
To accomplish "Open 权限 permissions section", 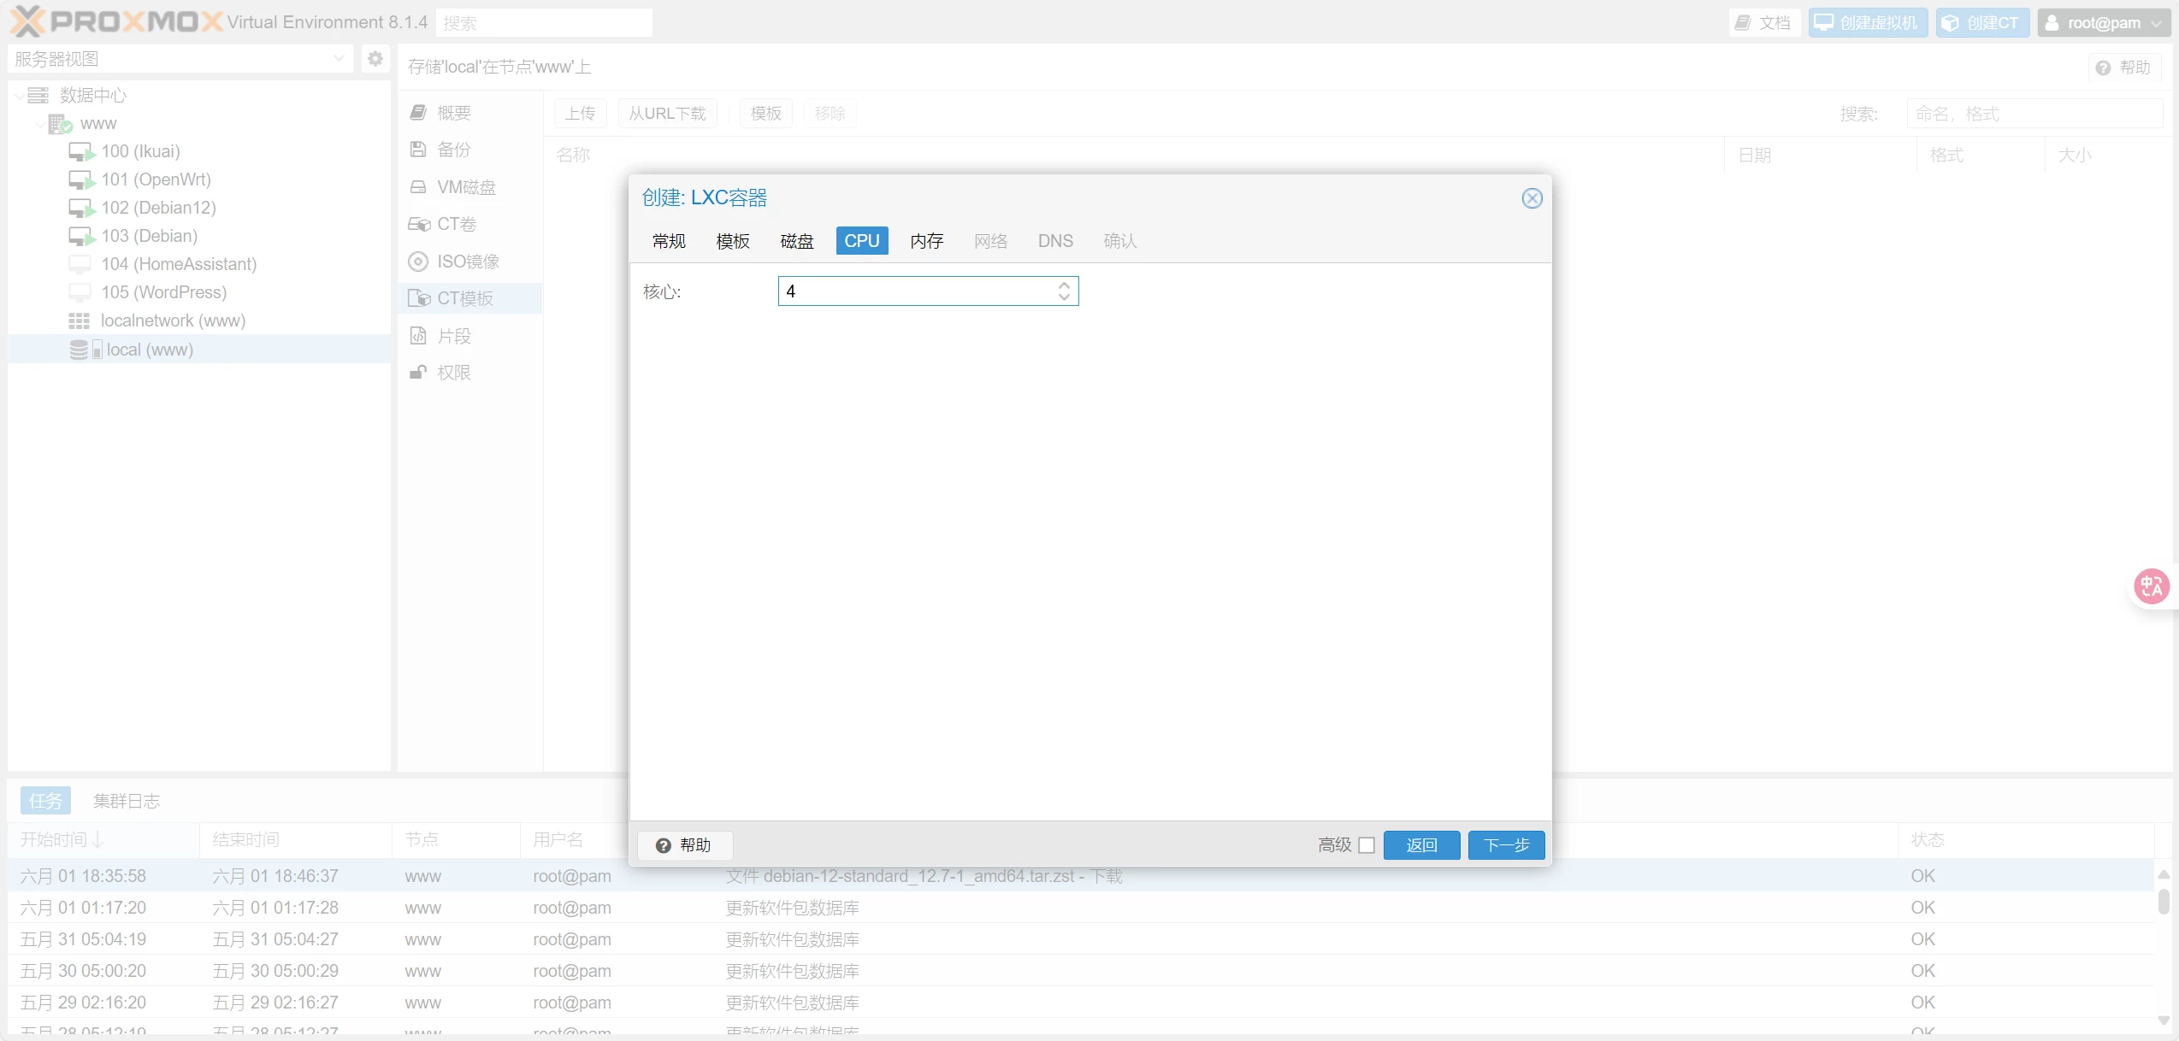I will (453, 373).
